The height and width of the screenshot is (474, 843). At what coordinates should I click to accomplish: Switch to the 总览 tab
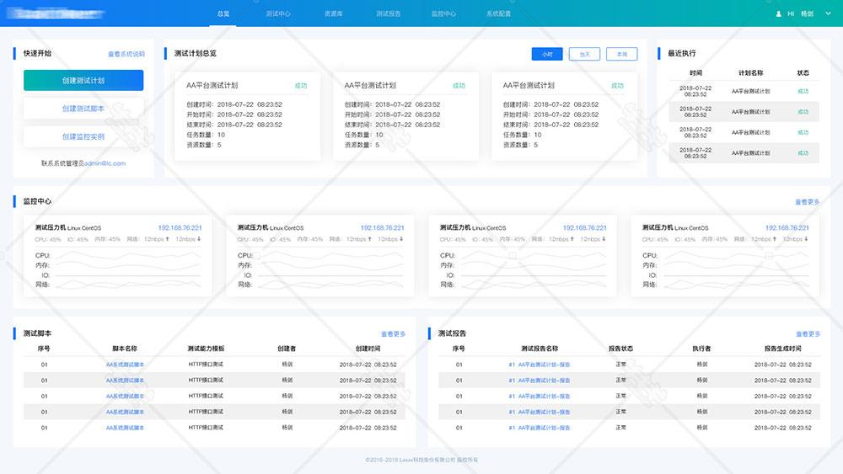tap(223, 14)
